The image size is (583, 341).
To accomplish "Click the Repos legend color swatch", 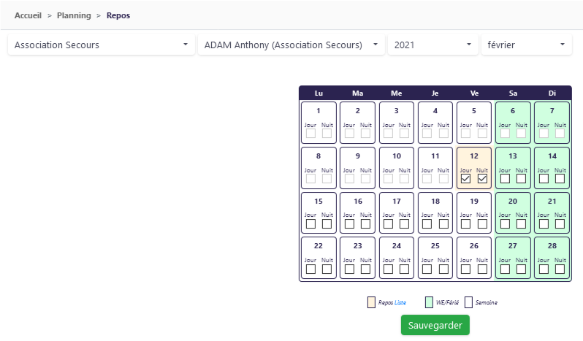I will point(371,302).
